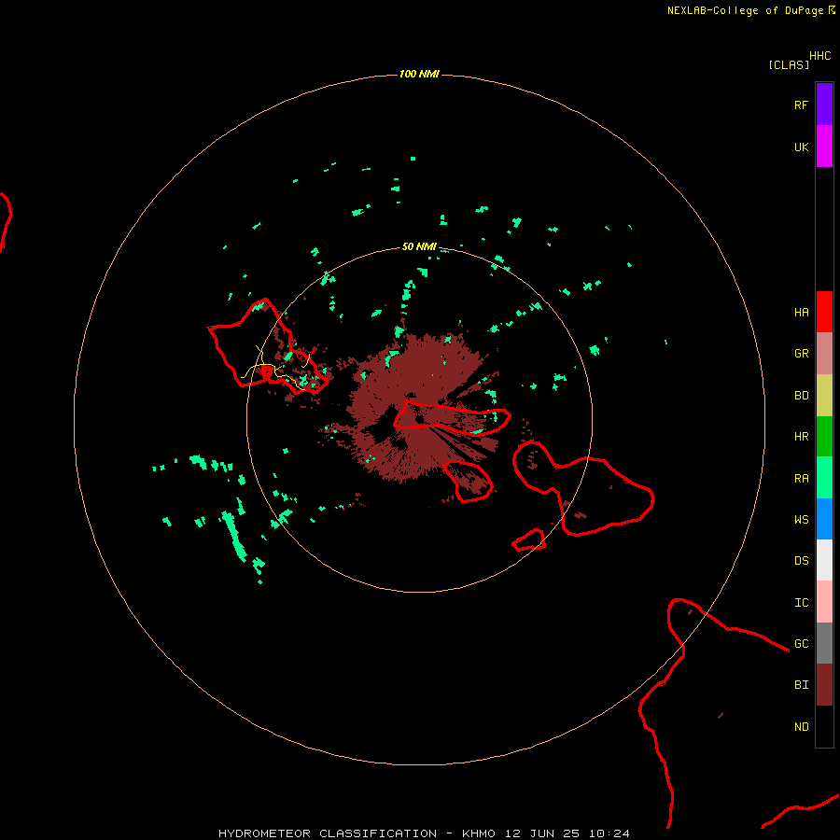Click the GC legend label
Image resolution: width=840 pixels, height=840 pixels.
[801, 643]
